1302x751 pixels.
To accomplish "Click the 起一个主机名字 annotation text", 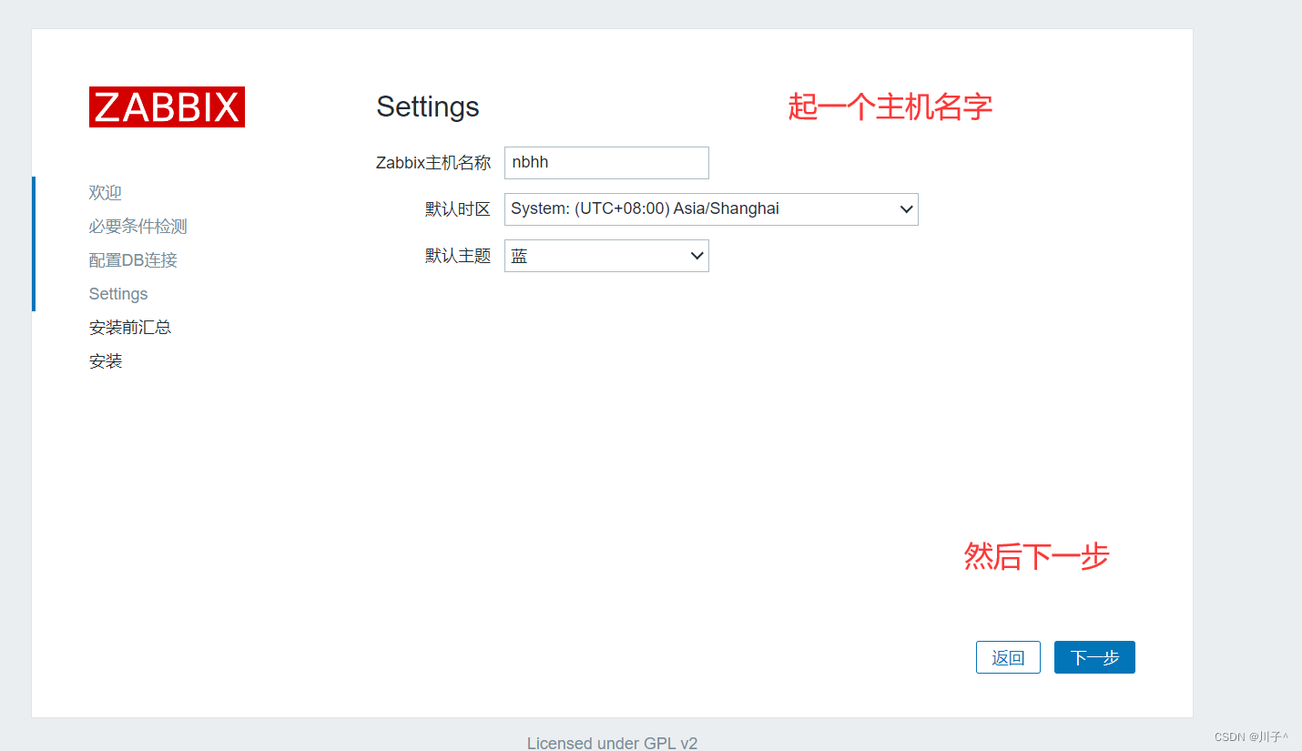I will point(890,107).
